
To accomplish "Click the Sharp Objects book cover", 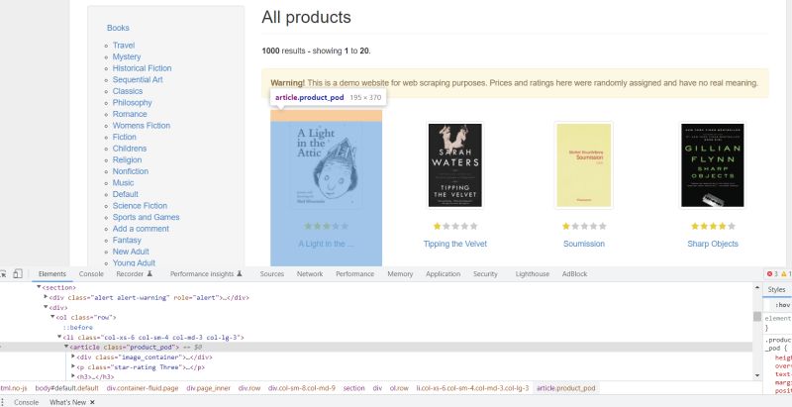I will click(712, 165).
